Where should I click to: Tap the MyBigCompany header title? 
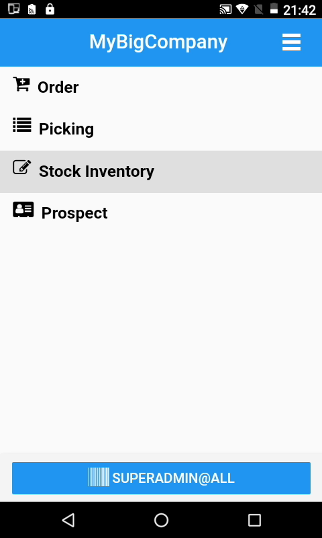(158, 42)
